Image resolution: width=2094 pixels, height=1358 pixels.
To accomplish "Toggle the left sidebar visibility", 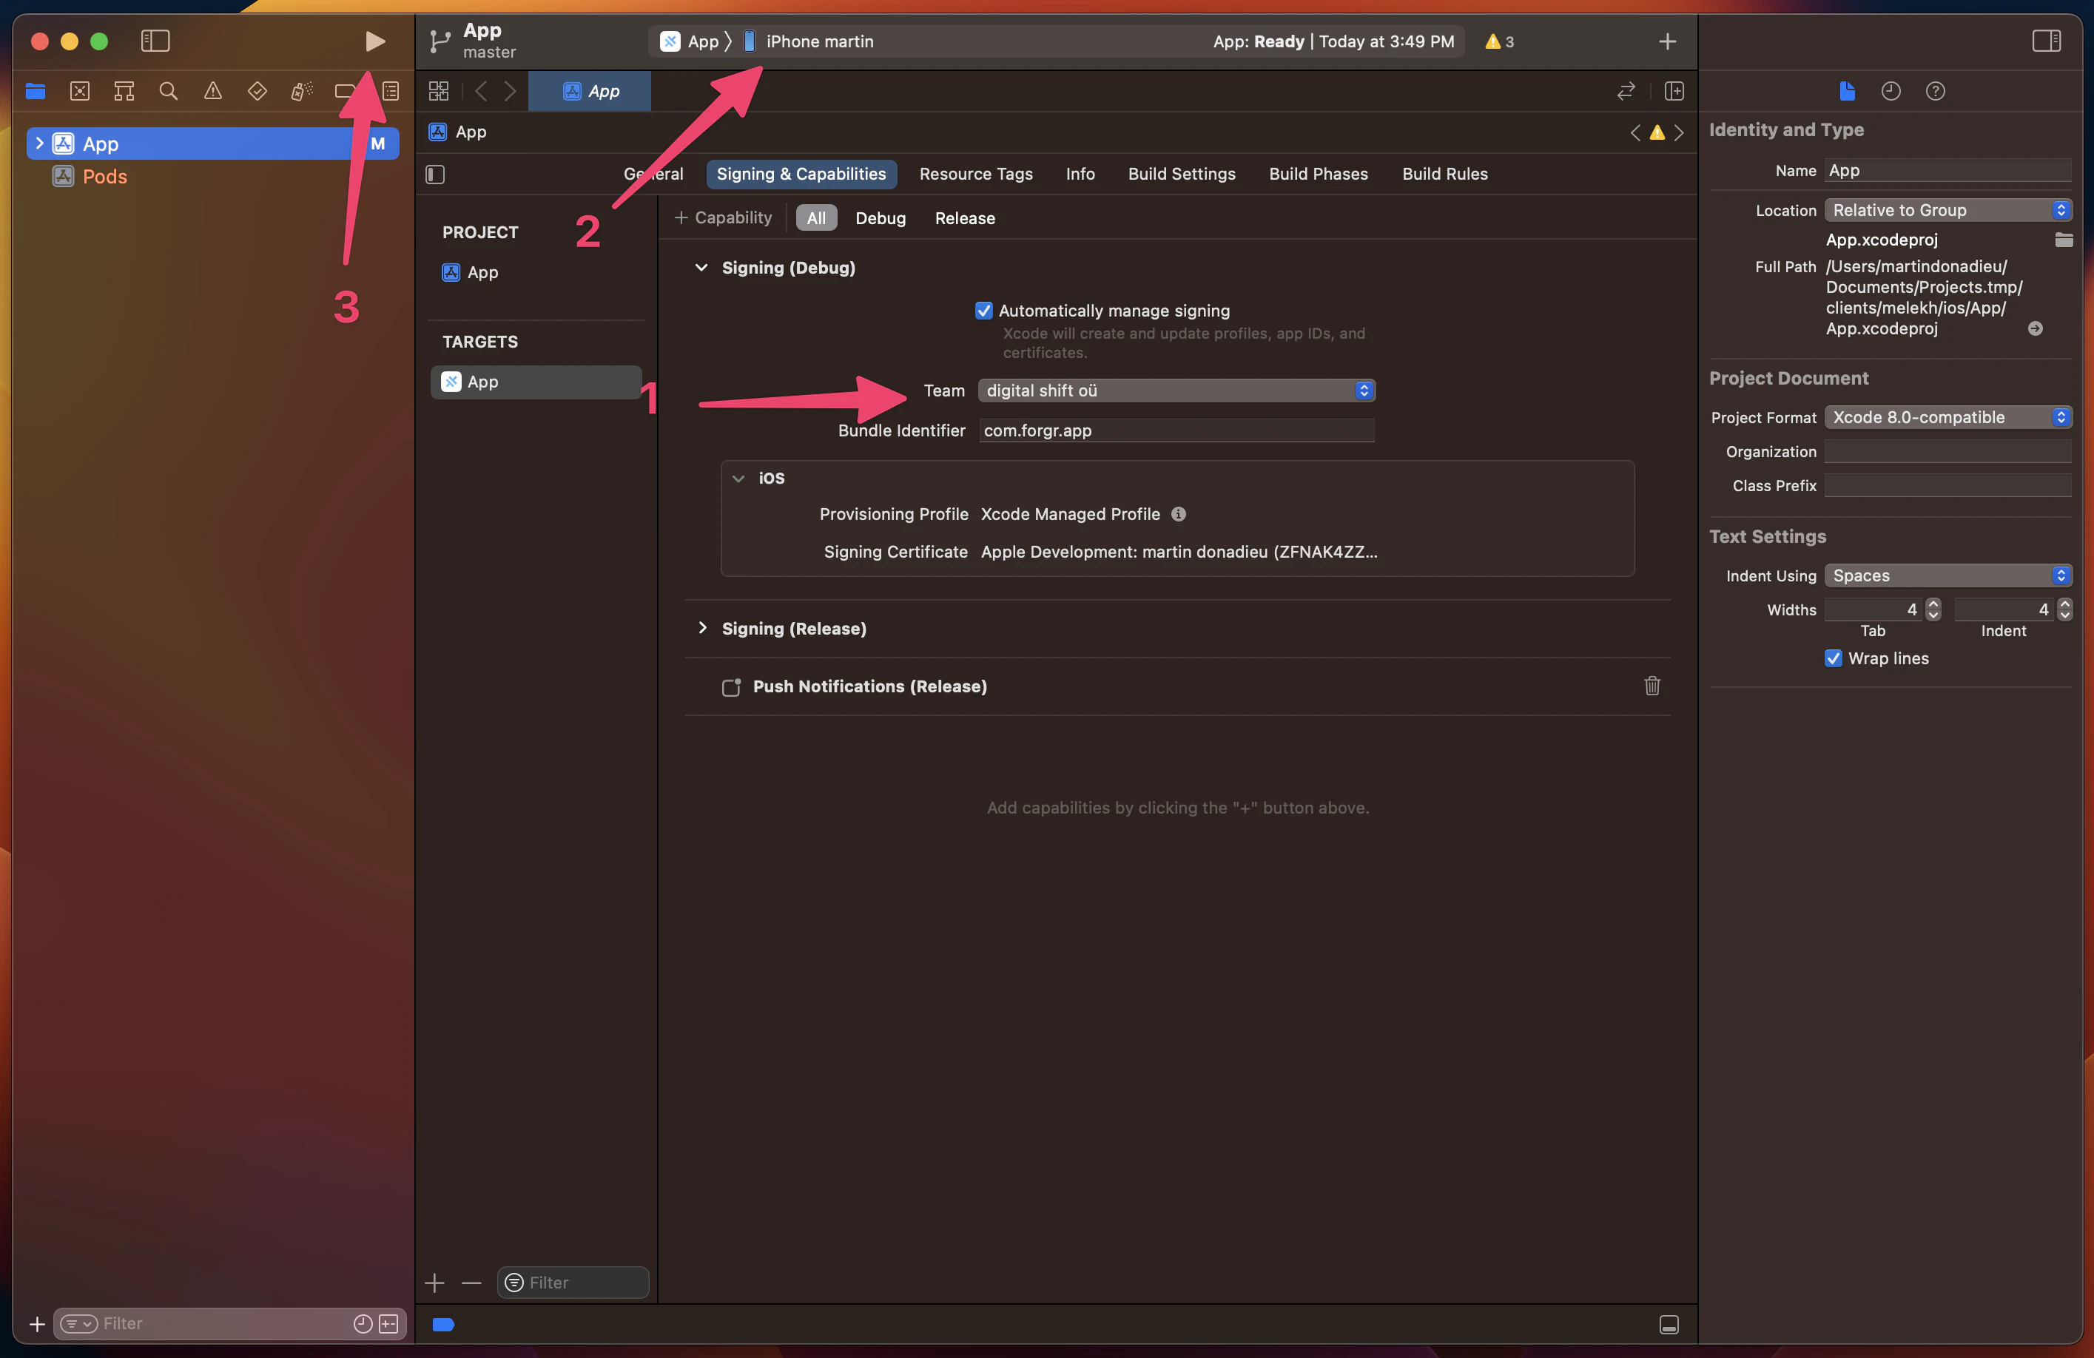I will tap(155, 41).
